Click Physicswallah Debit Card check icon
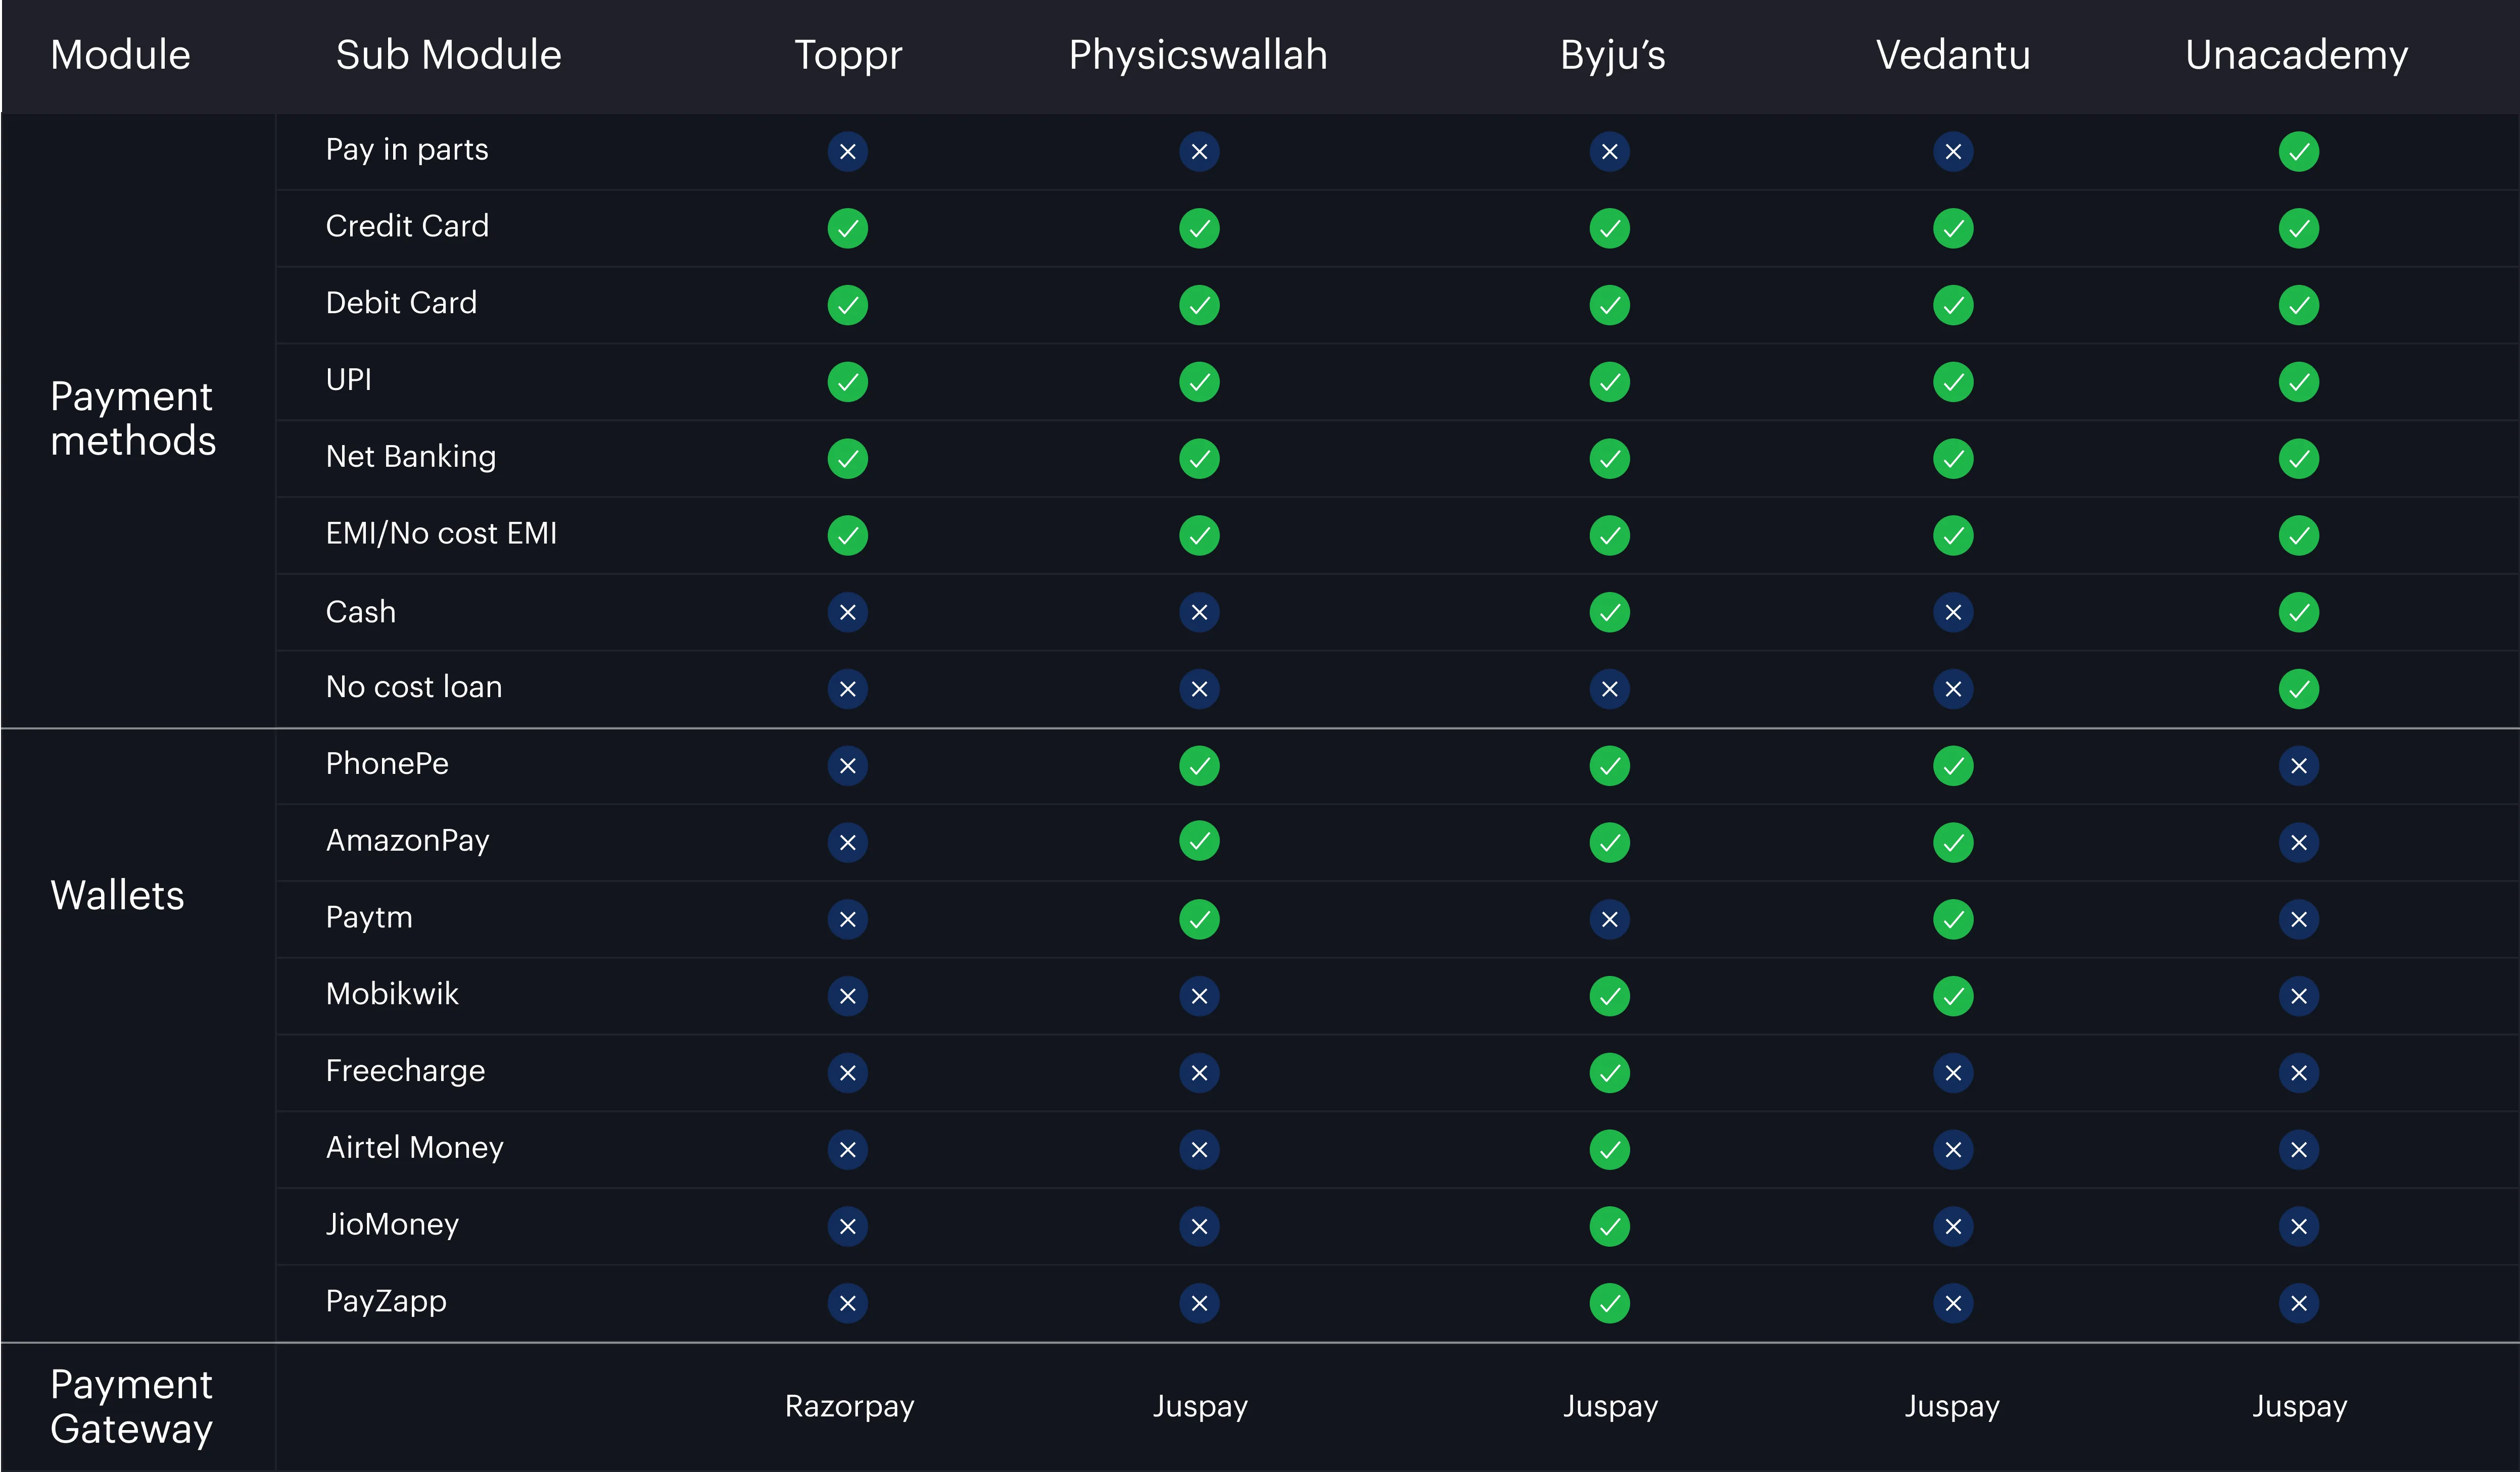The width and height of the screenshot is (2520, 1472). click(1199, 305)
